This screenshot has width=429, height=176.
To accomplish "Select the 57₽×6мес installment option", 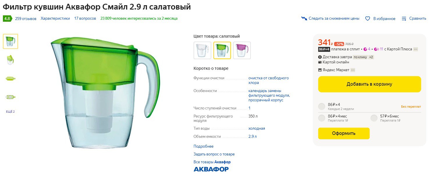I will pos(374,118).
